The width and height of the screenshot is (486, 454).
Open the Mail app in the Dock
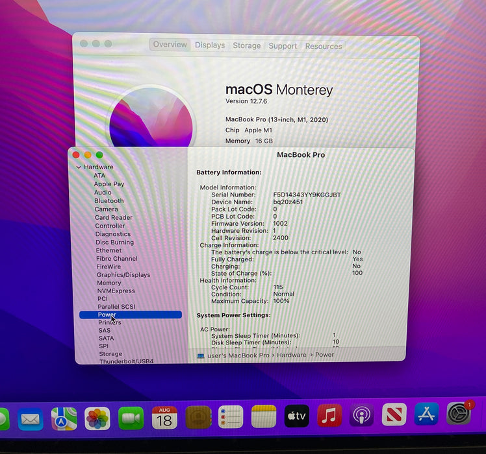click(31, 419)
